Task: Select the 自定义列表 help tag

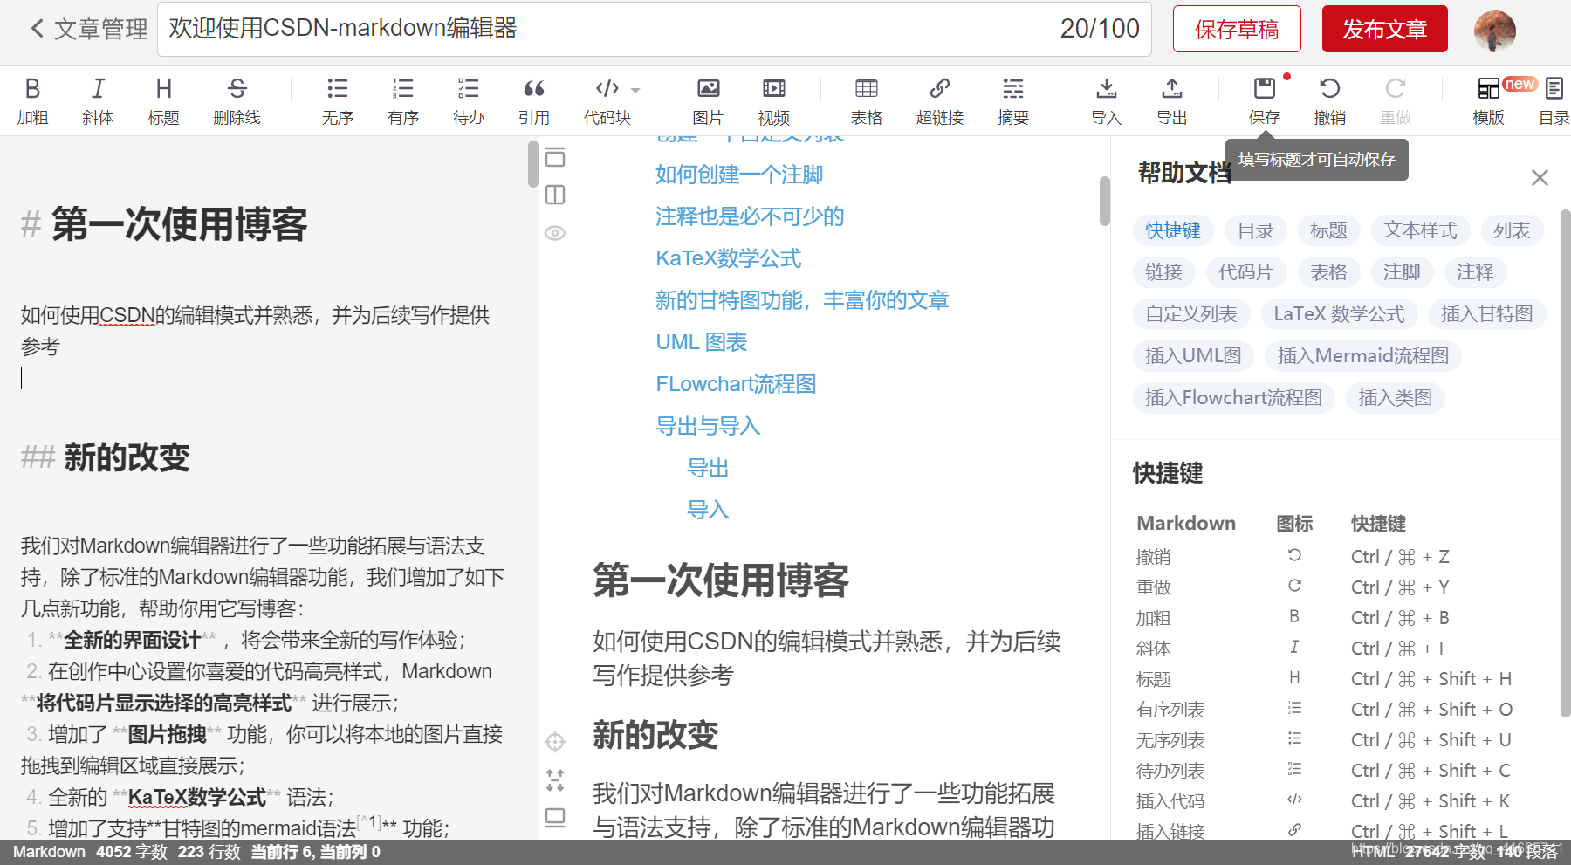Action: coord(1191,314)
